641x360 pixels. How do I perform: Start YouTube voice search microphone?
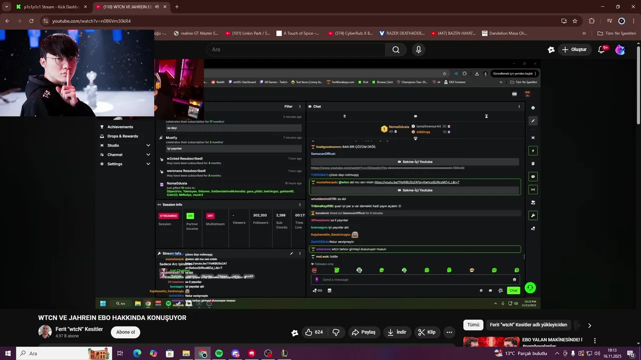click(419, 49)
